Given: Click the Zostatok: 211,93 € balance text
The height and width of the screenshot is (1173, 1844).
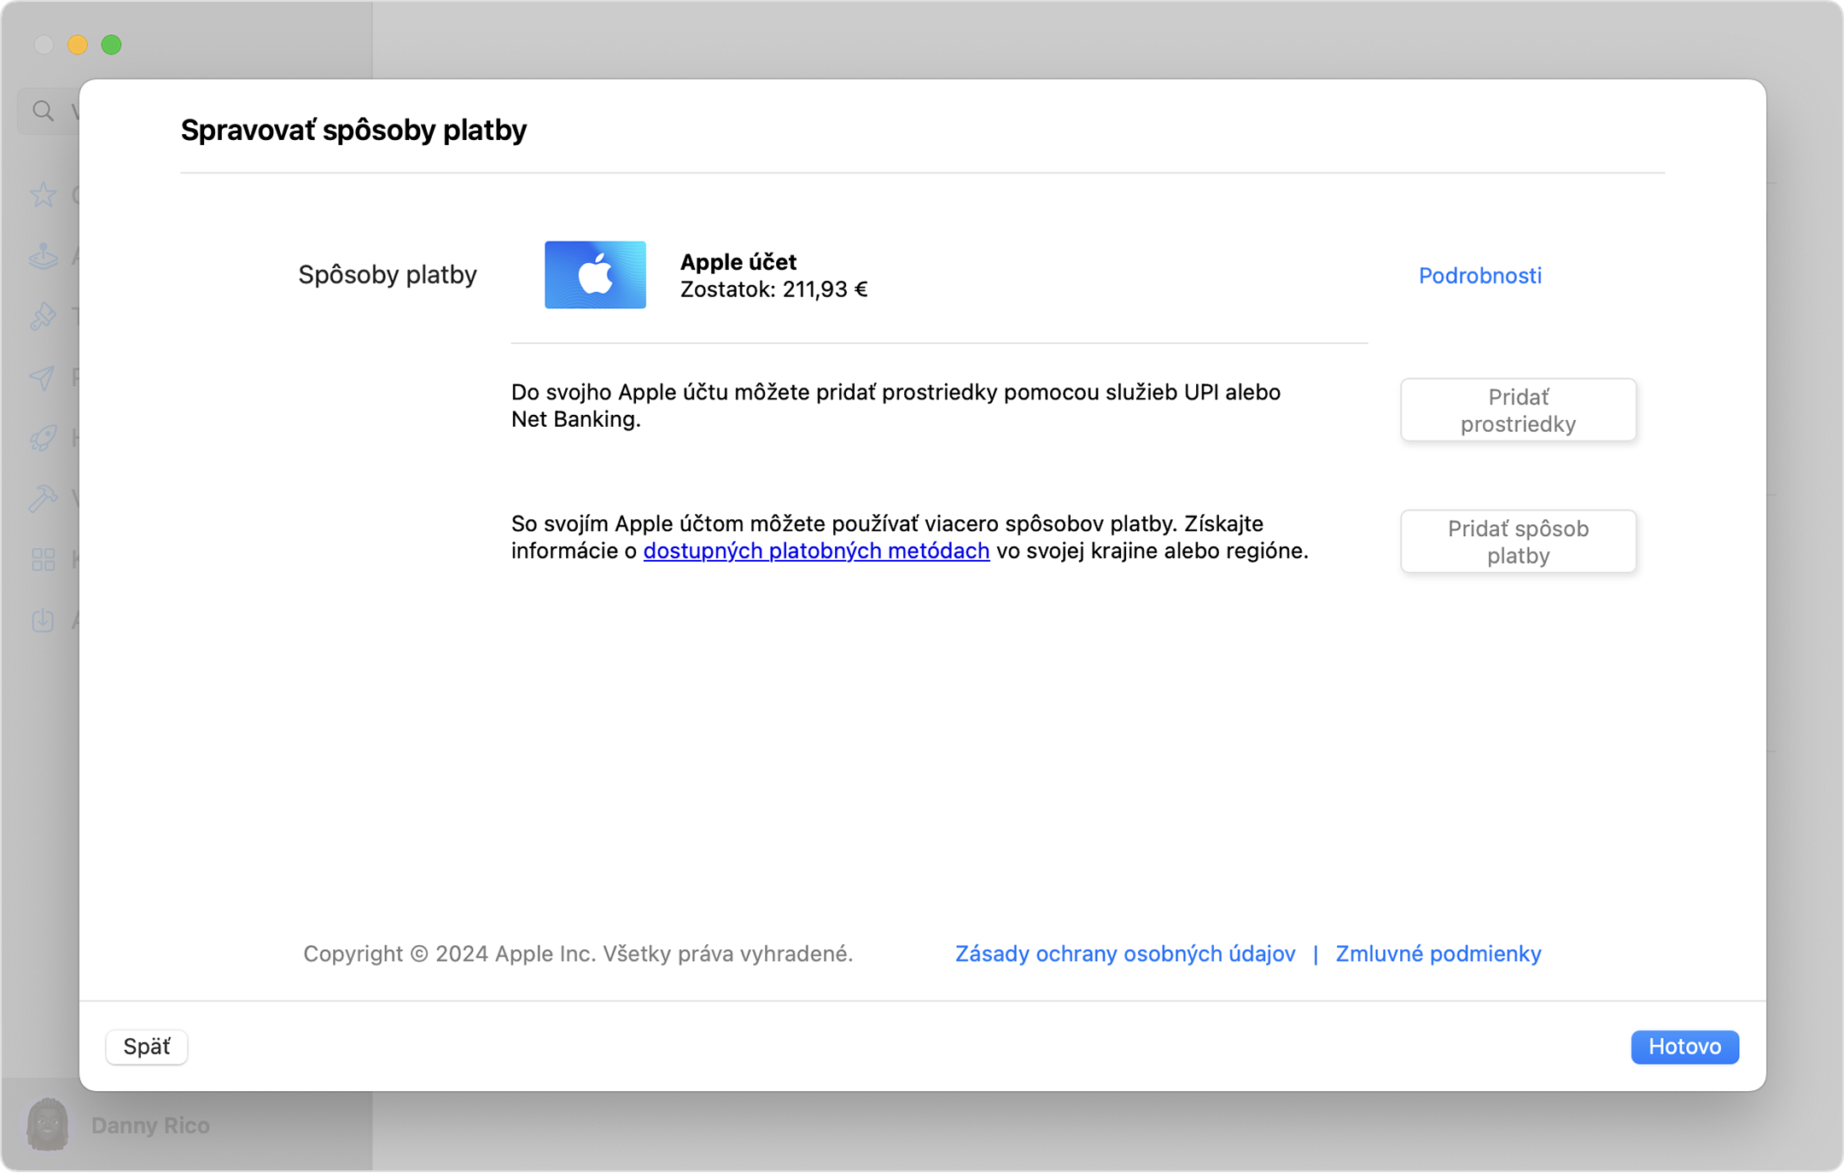Looking at the screenshot, I should (x=773, y=289).
